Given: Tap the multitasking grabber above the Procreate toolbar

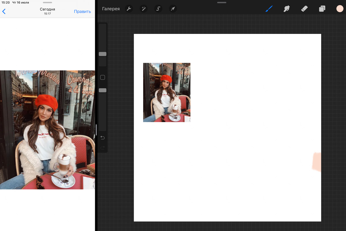Looking at the screenshot, I should point(221,2).
